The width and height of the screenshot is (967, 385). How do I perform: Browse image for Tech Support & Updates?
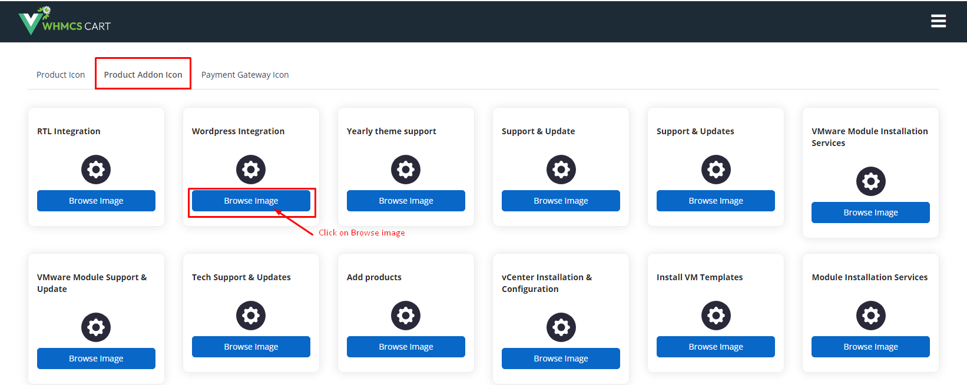[251, 347]
